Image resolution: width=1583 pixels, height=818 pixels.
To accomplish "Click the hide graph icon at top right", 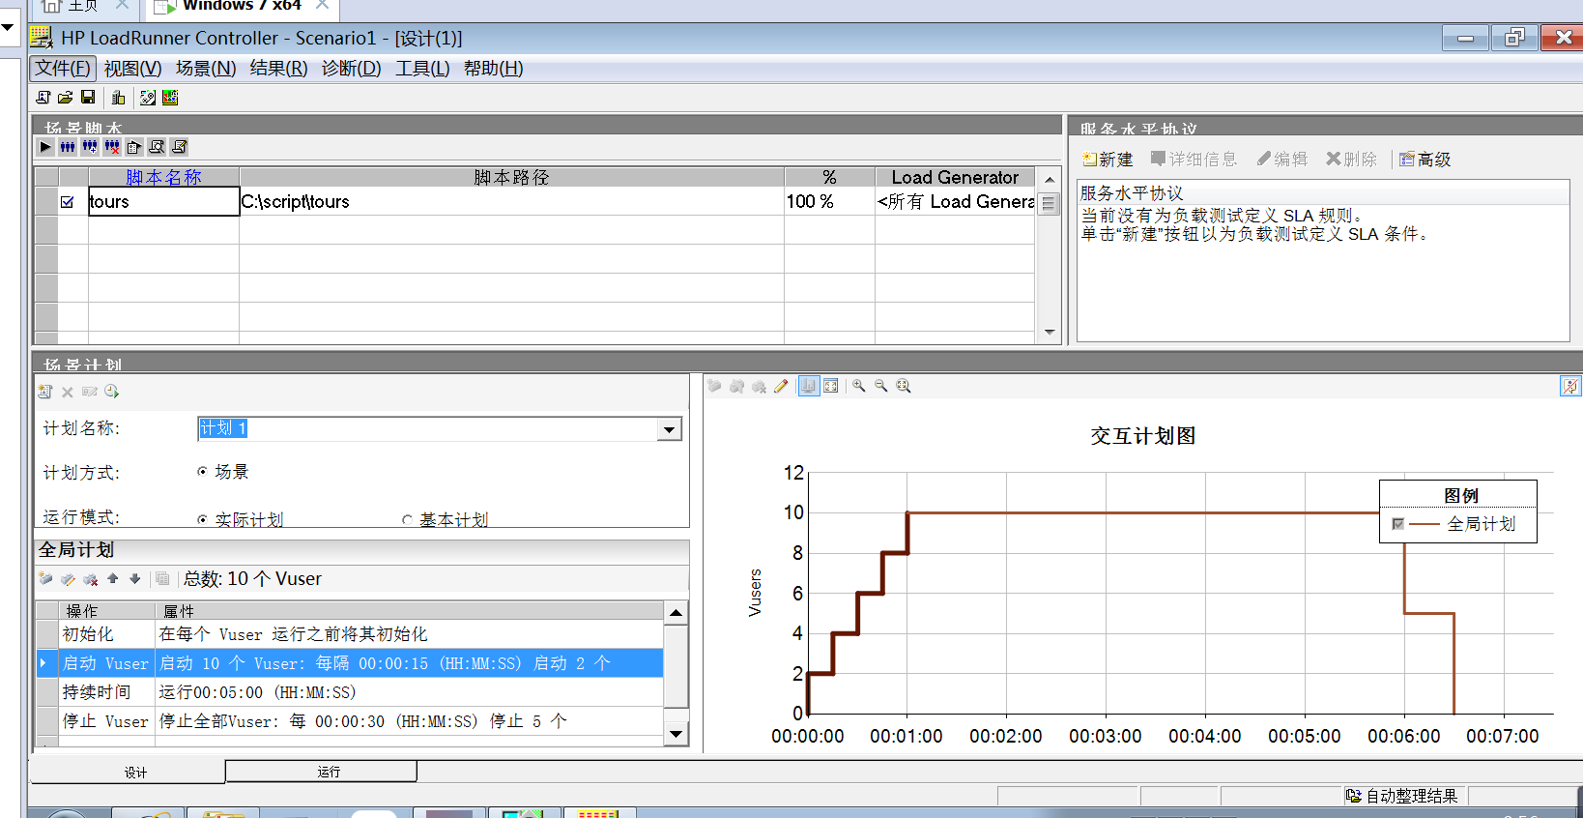I will (x=1570, y=386).
